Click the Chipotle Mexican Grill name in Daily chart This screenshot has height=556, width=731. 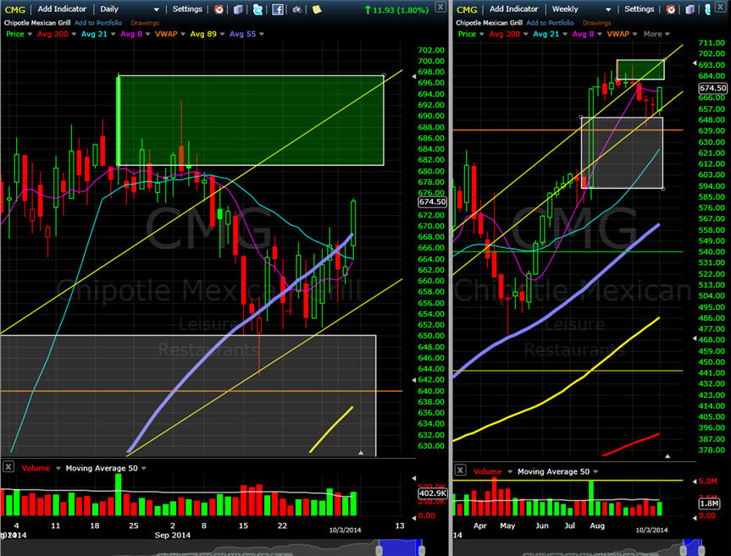coord(36,22)
